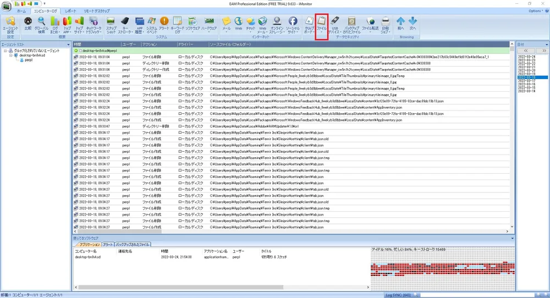Open トップサイト report icon
550x298 pixels.
point(79,25)
